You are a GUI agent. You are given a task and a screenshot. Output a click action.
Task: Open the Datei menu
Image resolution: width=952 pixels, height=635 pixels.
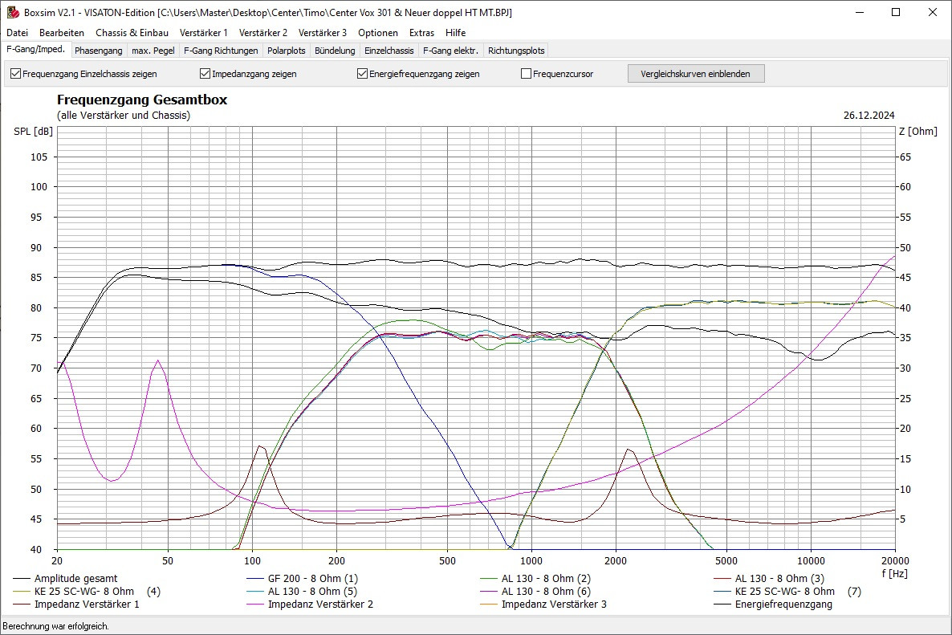point(17,33)
